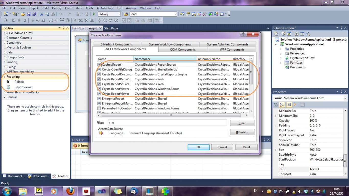Screen dimensions: 349x196
Task: Click the Save floppy disk icon
Action: pos(29,14)
